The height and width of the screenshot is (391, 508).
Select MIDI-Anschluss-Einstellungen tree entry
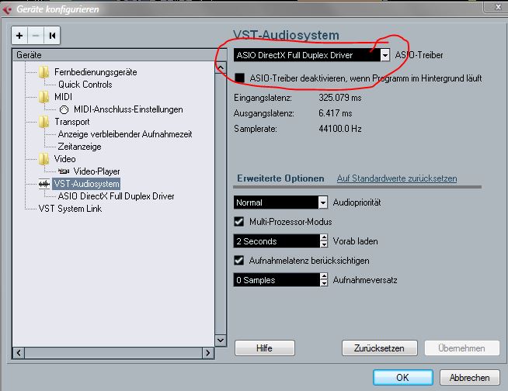pyautogui.click(x=128, y=109)
